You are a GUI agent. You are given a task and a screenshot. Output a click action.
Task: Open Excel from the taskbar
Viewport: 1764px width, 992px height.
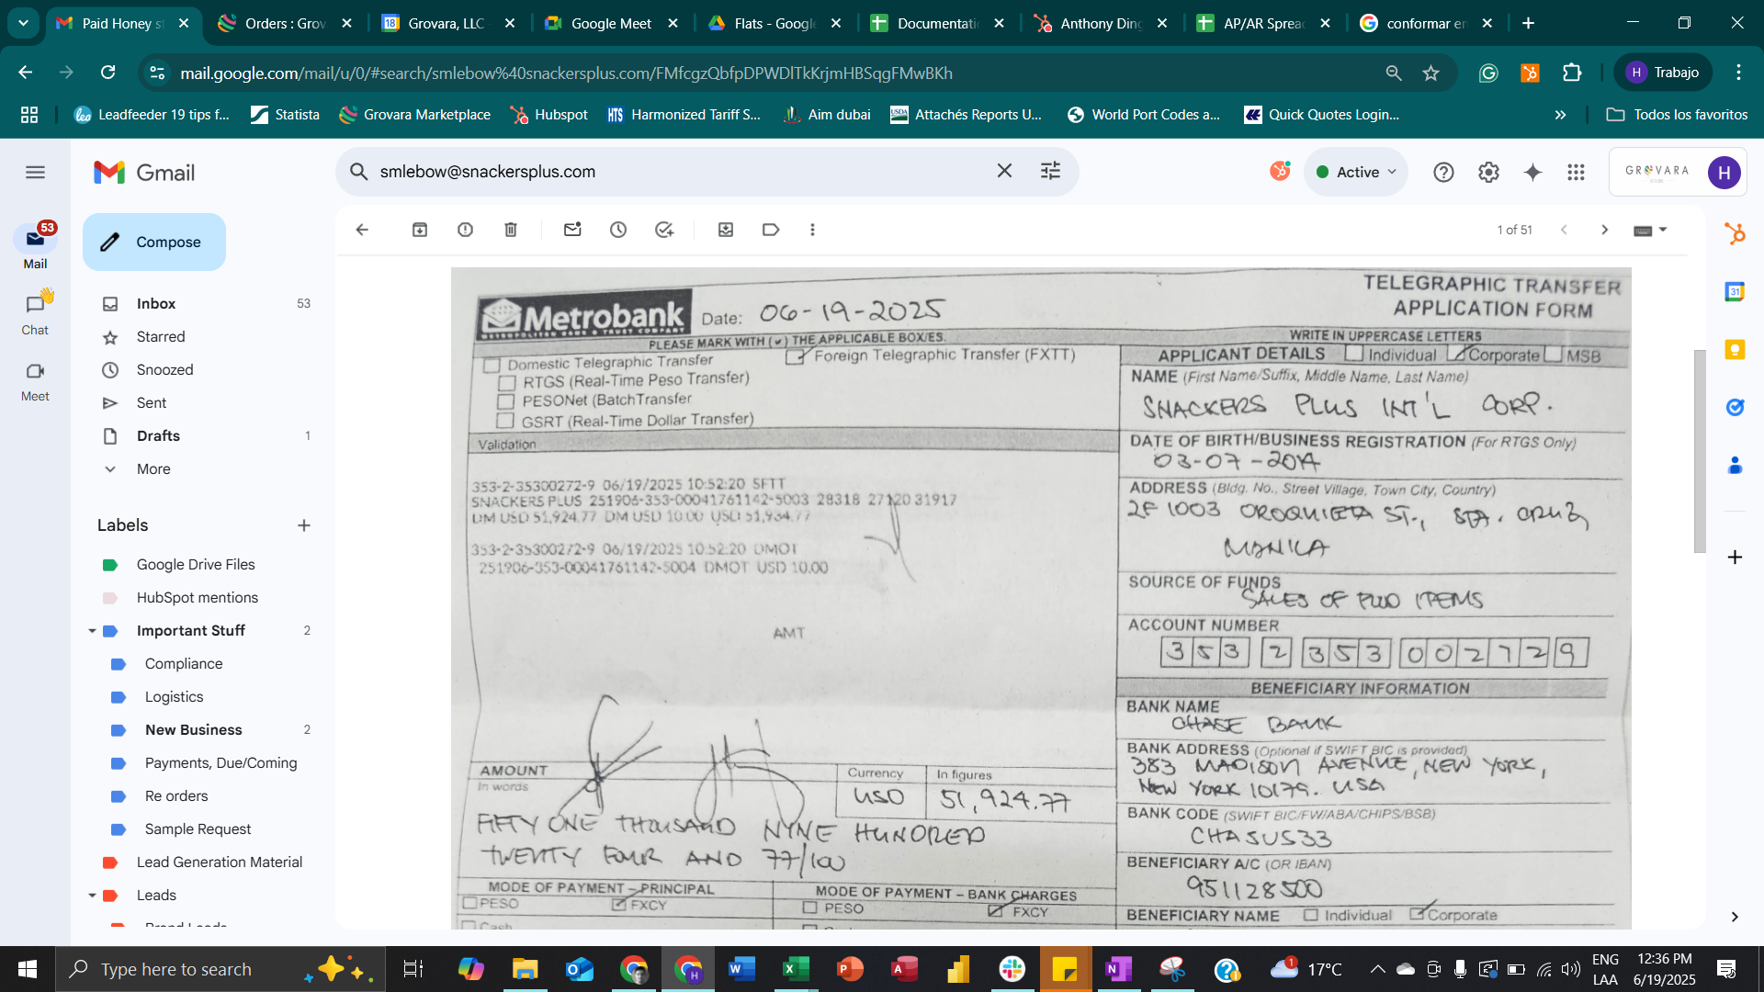796,969
